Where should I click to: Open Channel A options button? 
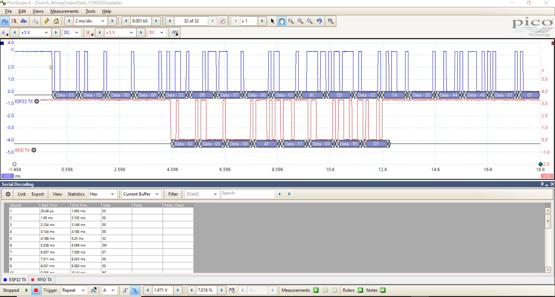click(5, 33)
